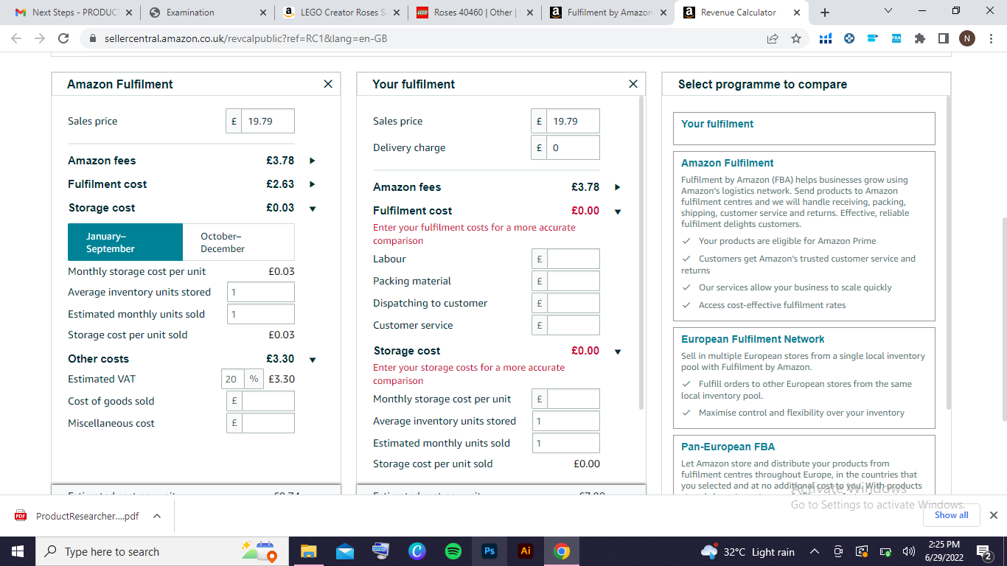This screenshot has width=1007, height=566.
Task: View site information via padlock icon
Action: (93, 38)
